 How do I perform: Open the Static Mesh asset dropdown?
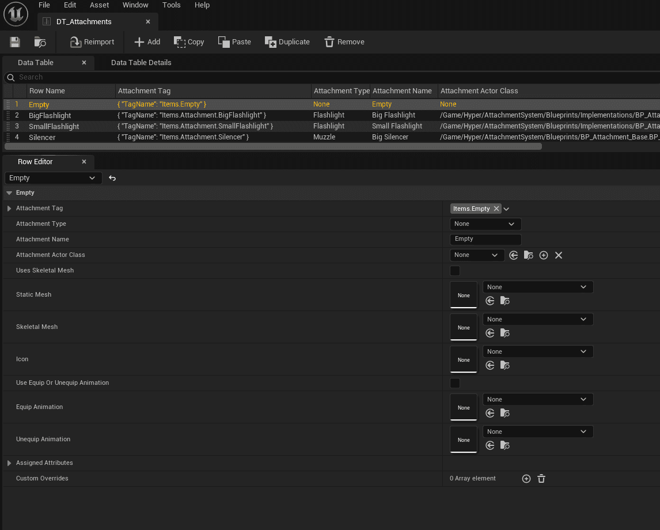(538, 287)
